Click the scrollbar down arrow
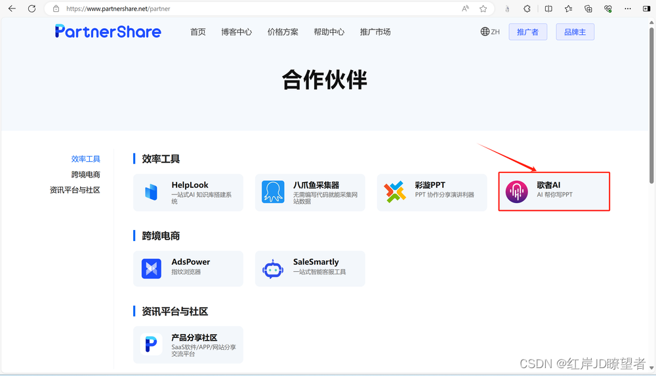Viewport: 656px width, 376px height. coord(651,367)
